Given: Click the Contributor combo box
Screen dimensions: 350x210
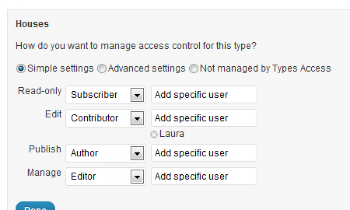Looking at the screenshot, I should click(x=105, y=118).
